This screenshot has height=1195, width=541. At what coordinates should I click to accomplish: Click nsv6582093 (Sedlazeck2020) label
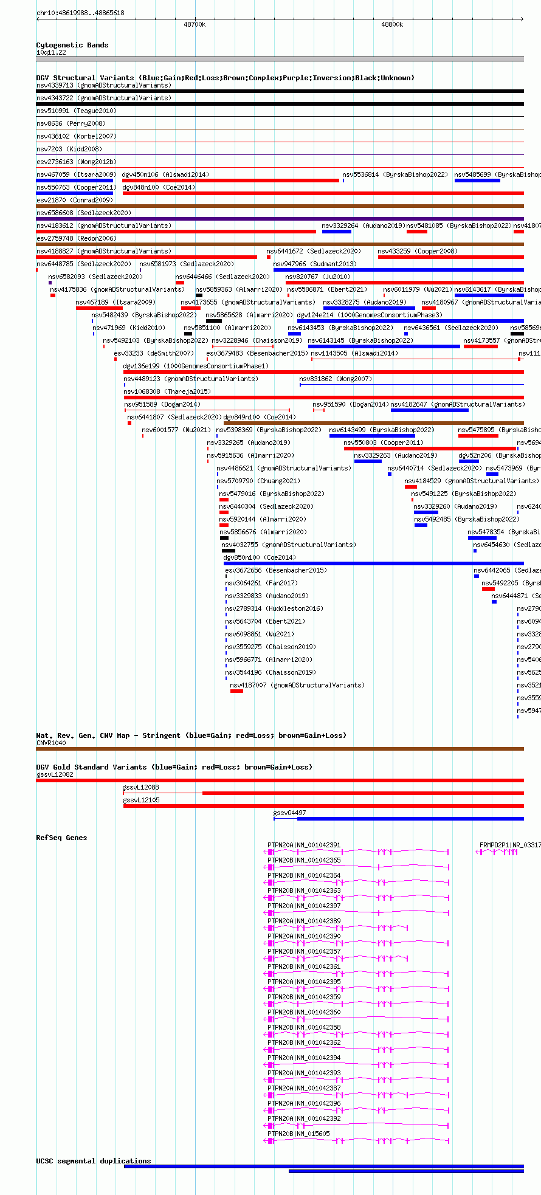pos(96,277)
